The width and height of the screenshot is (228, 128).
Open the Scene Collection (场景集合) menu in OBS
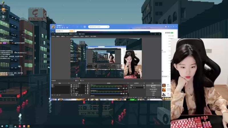76,36
